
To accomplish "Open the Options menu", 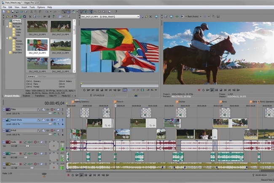I will (x=41, y=7).
